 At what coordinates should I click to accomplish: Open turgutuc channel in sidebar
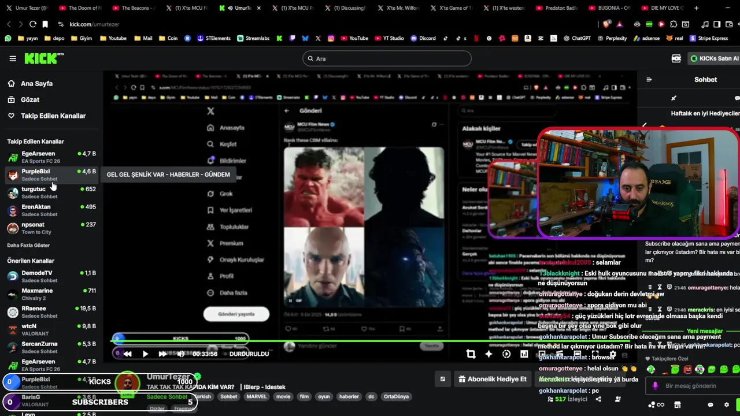click(x=51, y=192)
